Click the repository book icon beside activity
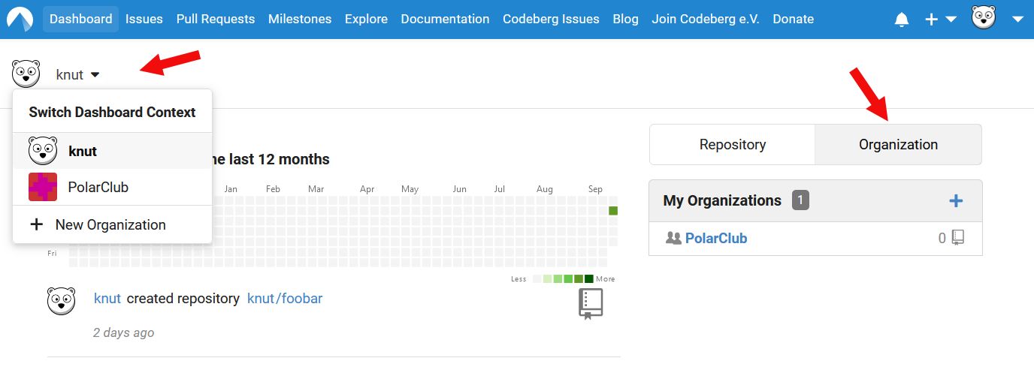The width and height of the screenshot is (1034, 373). 591,303
